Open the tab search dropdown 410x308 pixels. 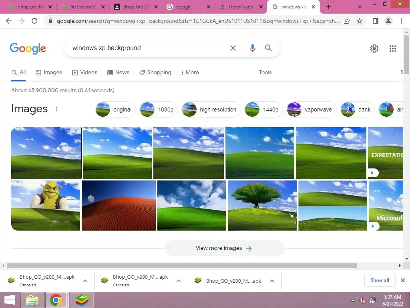[360, 7]
